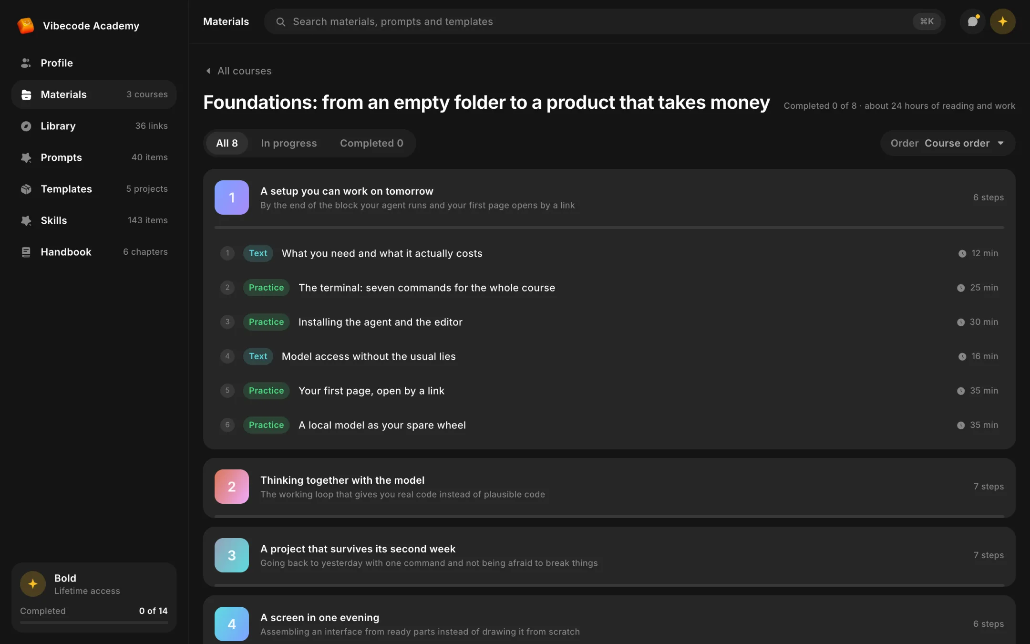The image size is (1030, 644).
Task: Click block 1 progress bar
Action: 609,228
